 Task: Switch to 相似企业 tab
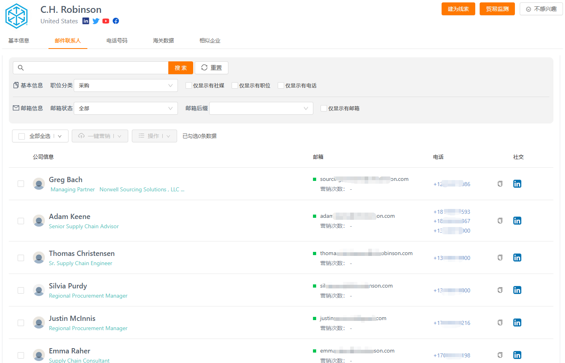[x=210, y=41]
